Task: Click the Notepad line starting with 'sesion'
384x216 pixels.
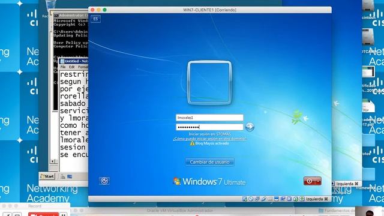Action: 74,147
